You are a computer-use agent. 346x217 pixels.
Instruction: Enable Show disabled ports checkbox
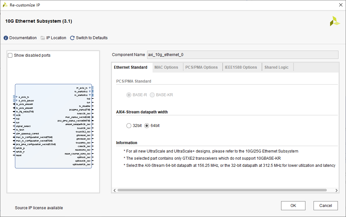coord(10,55)
